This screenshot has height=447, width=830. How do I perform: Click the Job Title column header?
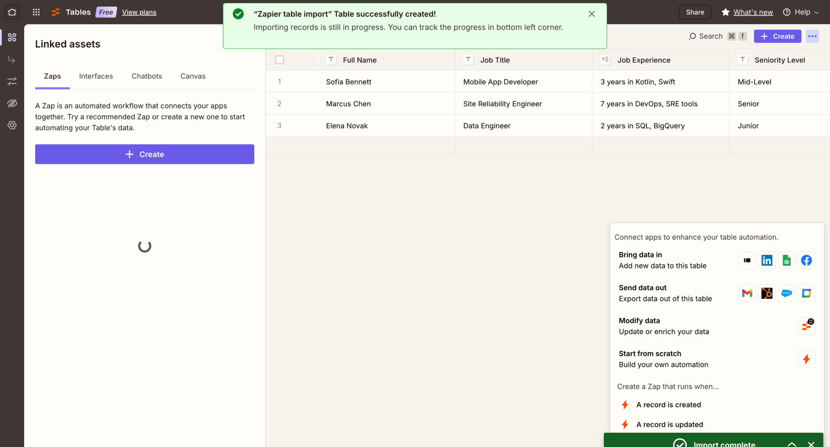pos(523,60)
